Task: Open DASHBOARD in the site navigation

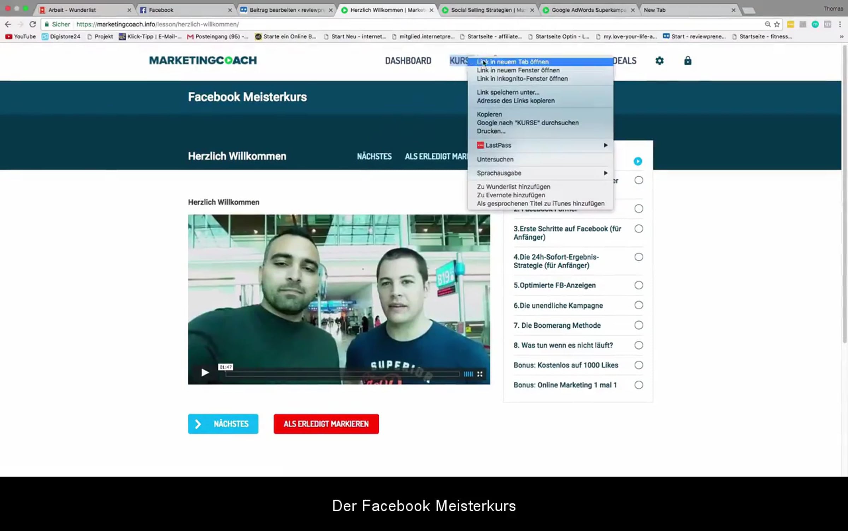Action: coord(408,61)
